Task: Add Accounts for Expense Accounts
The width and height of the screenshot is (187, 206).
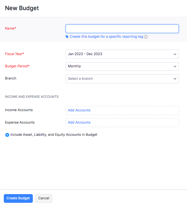Action: coord(79,122)
